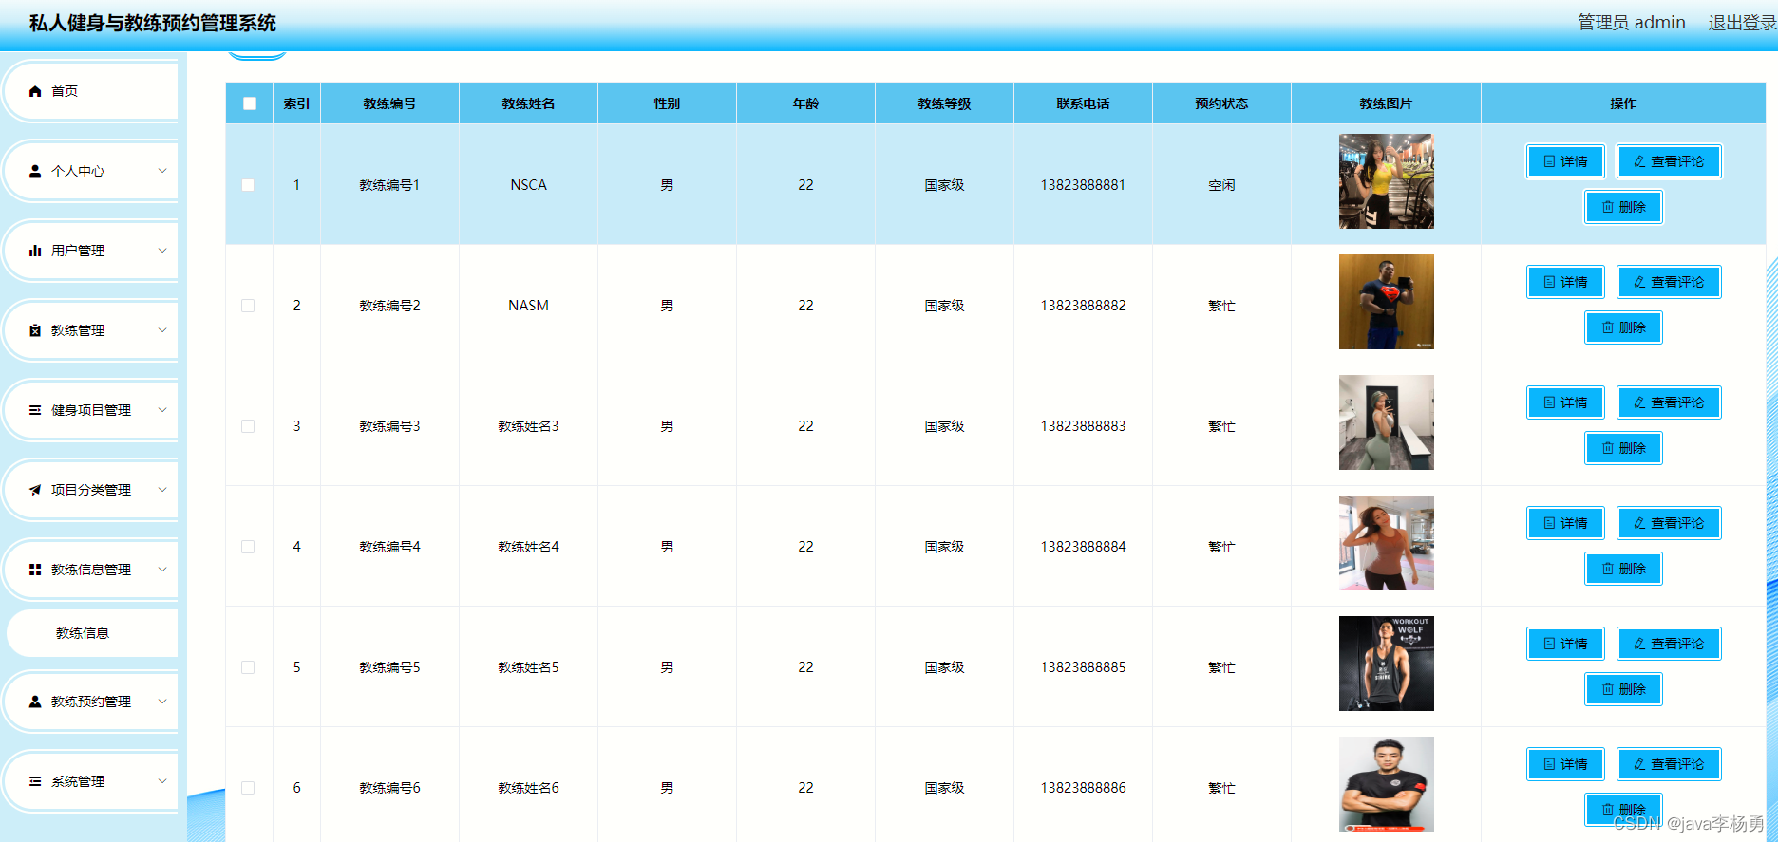Check the box for row 教练编号6

(248, 788)
